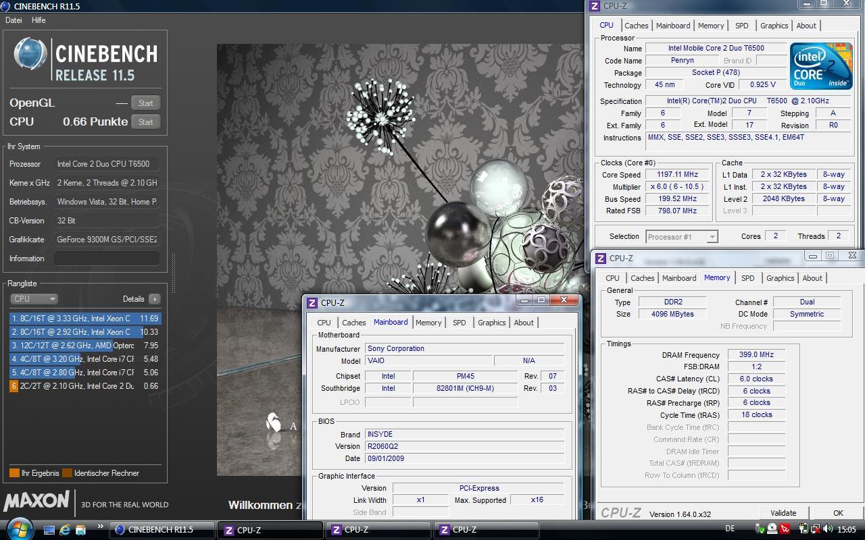Select the 4C/8T @ 2.80 GHz ranking entry
Viewport: 865px width, 540px height.
pyautogui.click(x=85, y=373)
